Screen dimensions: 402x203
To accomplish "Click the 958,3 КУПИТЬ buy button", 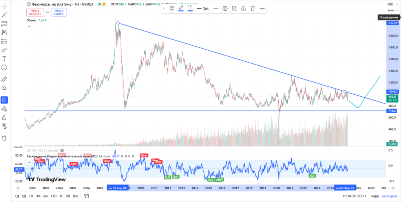I will [x=59, y=12].
